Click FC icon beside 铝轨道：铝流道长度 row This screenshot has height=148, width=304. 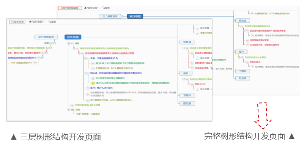(x=88, y=73)
